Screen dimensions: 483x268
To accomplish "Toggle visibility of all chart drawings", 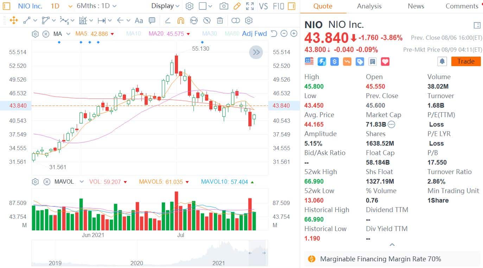I will (207, 20).
